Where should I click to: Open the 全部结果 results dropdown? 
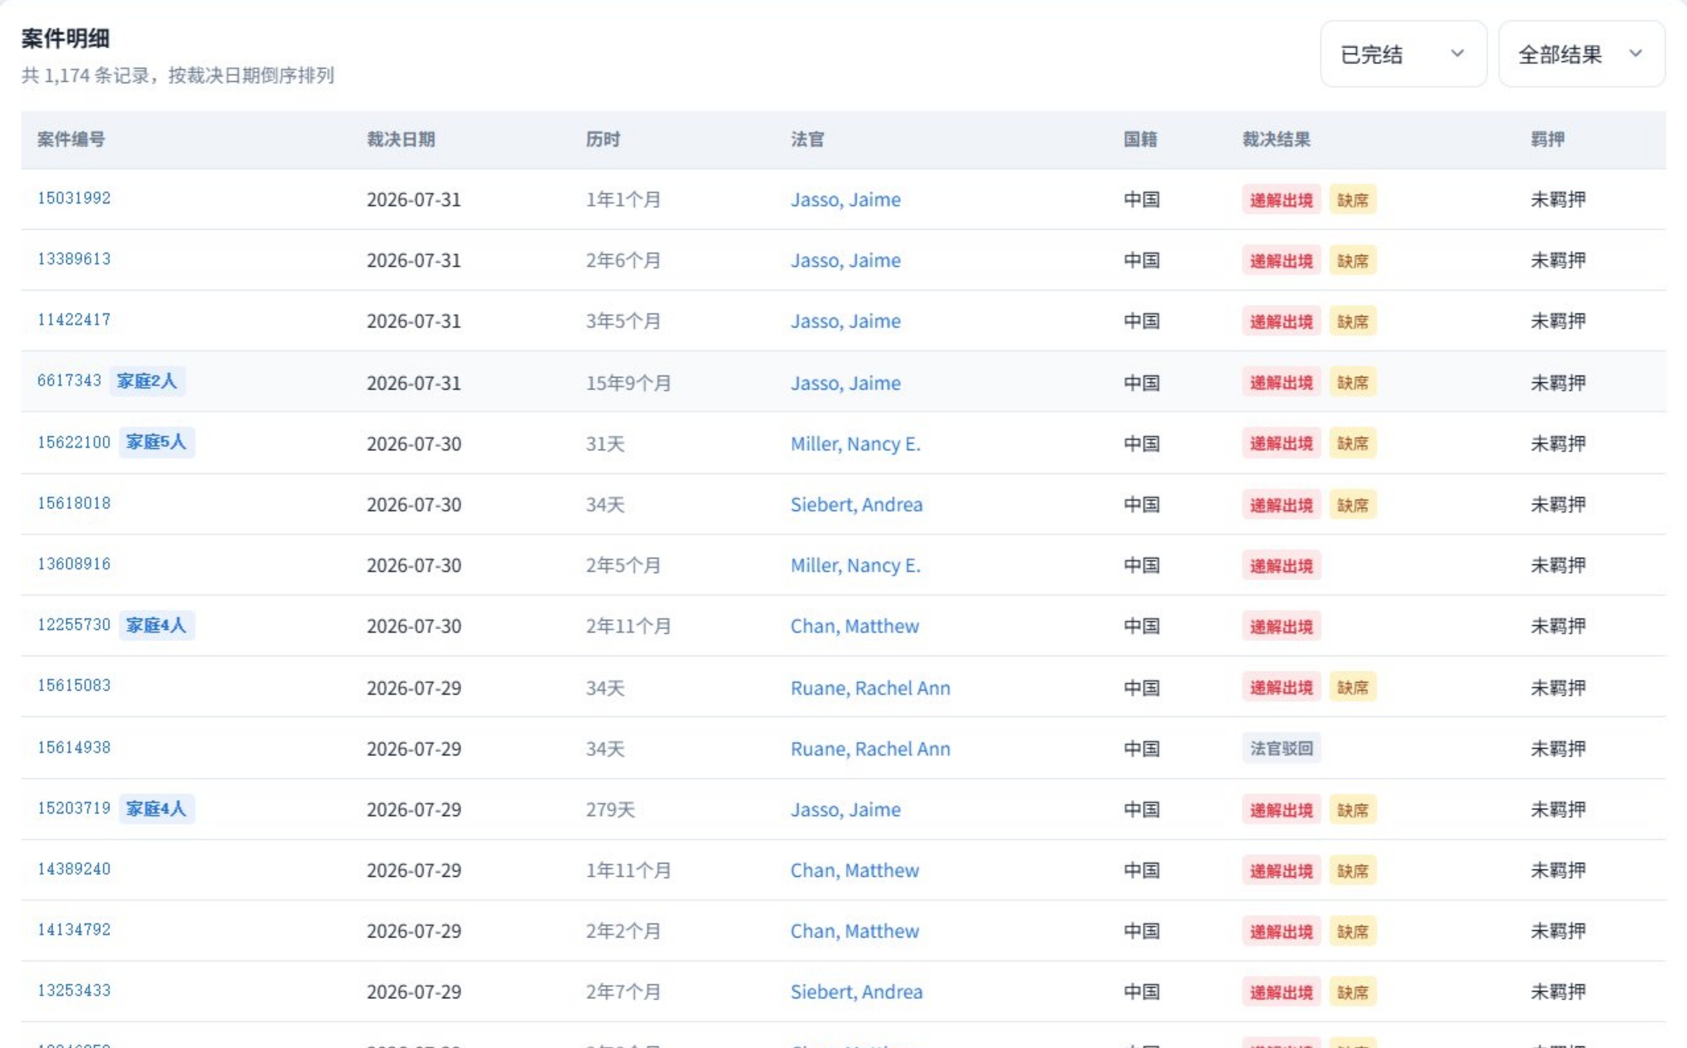(x=1582, y=54)
